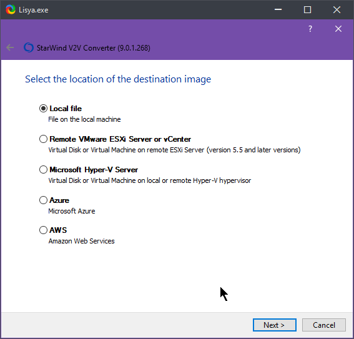The height and width of the screenshot is (339, 354).
Task: Open help with the question mark icon
Action: (x=310, y=29)
